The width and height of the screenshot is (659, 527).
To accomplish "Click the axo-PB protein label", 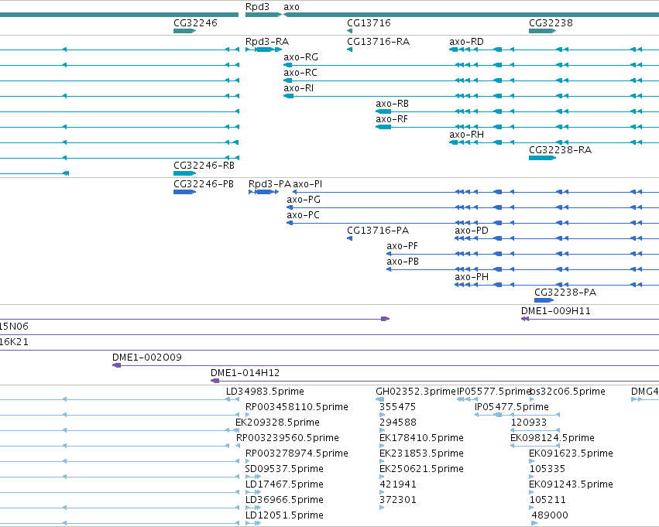I will click(403, 262).
